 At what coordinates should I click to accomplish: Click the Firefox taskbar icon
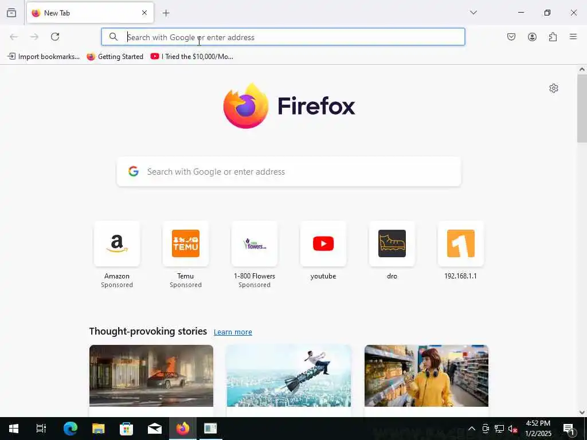tap(183, 429)
